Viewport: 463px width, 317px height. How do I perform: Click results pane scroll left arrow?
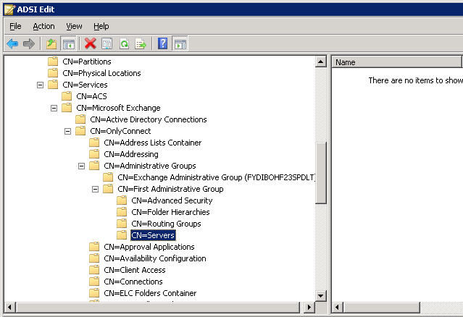point(337,308)
